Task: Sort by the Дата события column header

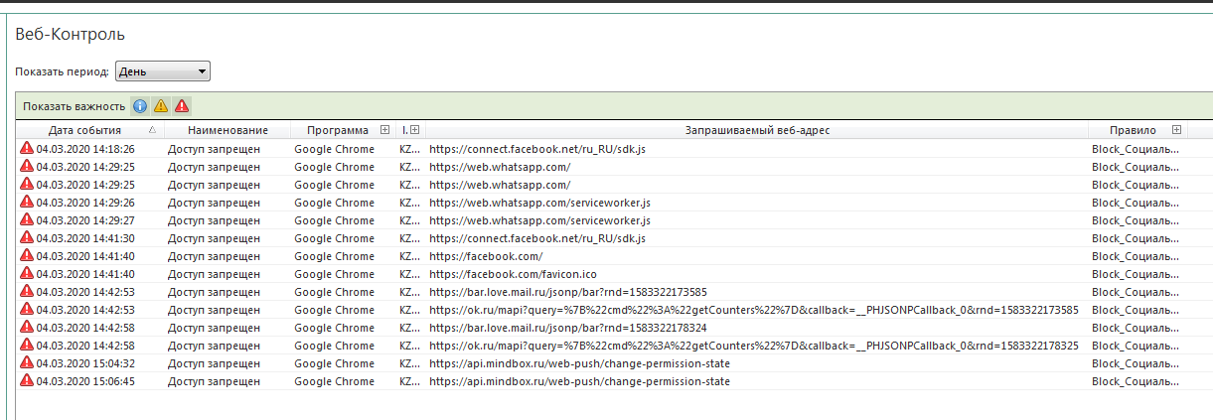Action: click(x=84, y=130)
